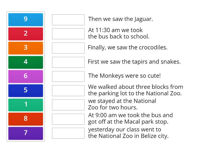Click the blank box beside 'The Monkeys were so cute!'
The height and width of the screenshot is (153, 204).
pos(68,76)
